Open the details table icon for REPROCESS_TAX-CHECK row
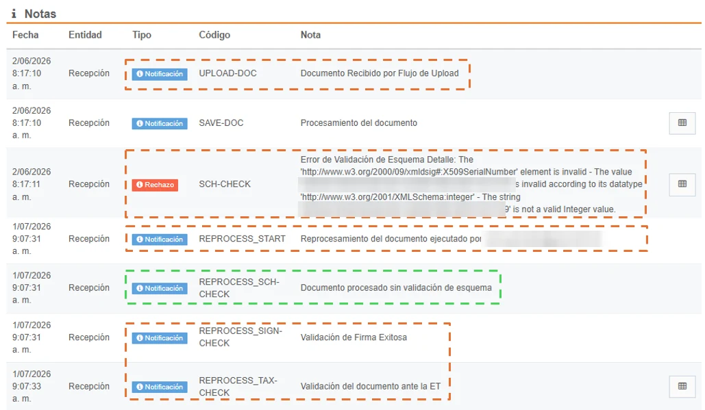Screen dimensions: 705x410 [x=682, y=386]
